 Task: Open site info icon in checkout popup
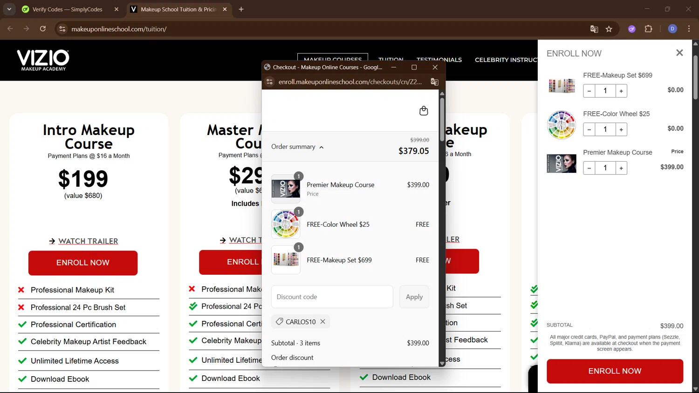click(x=269, y=81)
